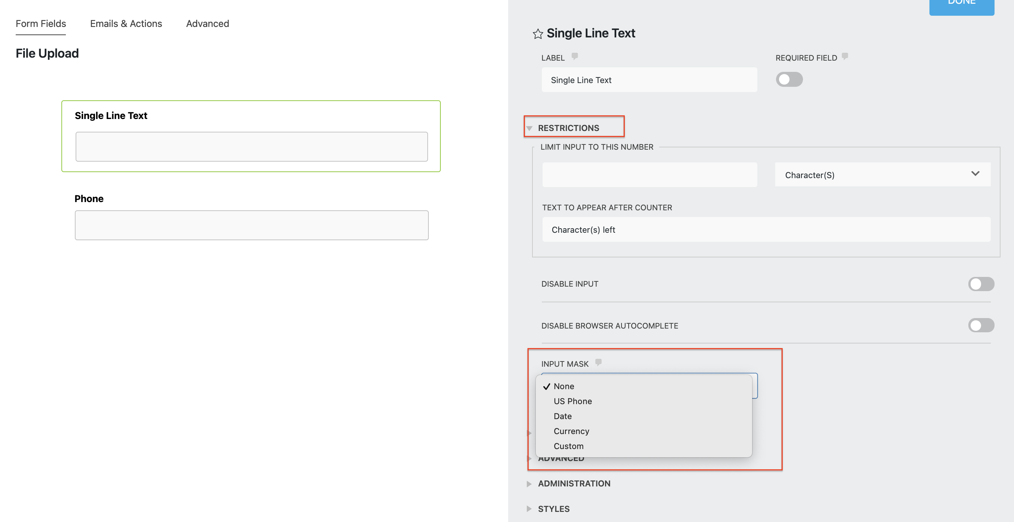Choose the Custom input mask option
Image resolution: width=1014 pixels, height=522 pixels.
point(568,446)
